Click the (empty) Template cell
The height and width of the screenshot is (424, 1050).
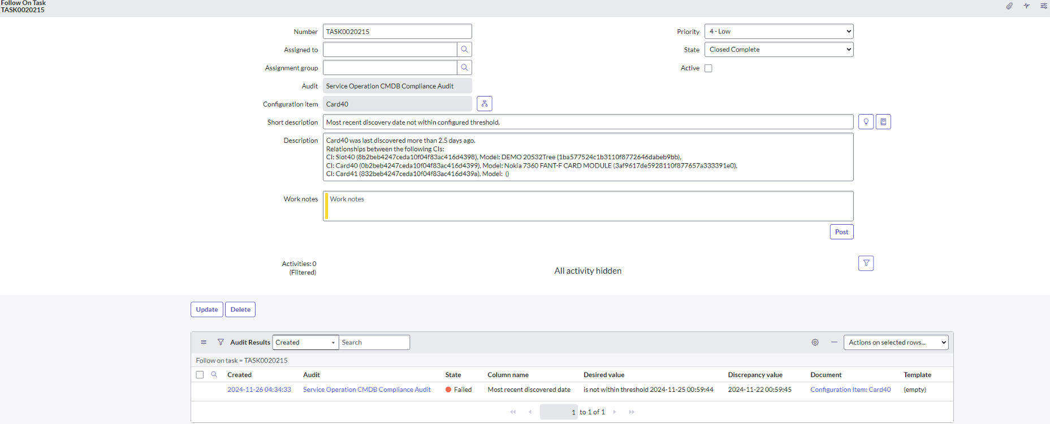coord(915,390)
